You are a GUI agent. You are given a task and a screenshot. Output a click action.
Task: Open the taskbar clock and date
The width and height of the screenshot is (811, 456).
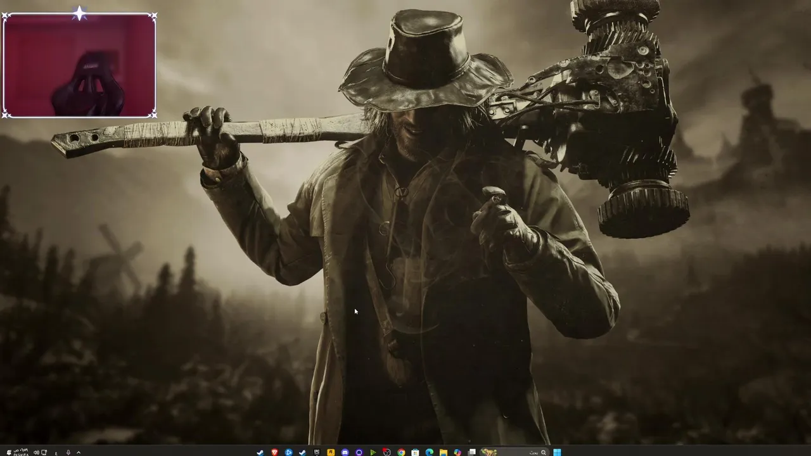21,452
